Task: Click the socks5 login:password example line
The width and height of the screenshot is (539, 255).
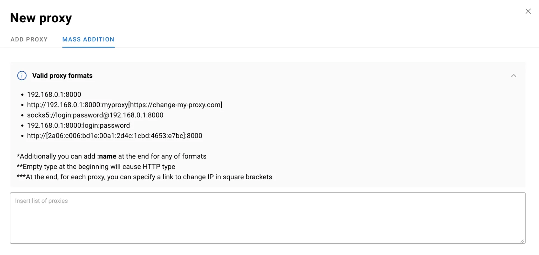Action: tap(95, 115)
